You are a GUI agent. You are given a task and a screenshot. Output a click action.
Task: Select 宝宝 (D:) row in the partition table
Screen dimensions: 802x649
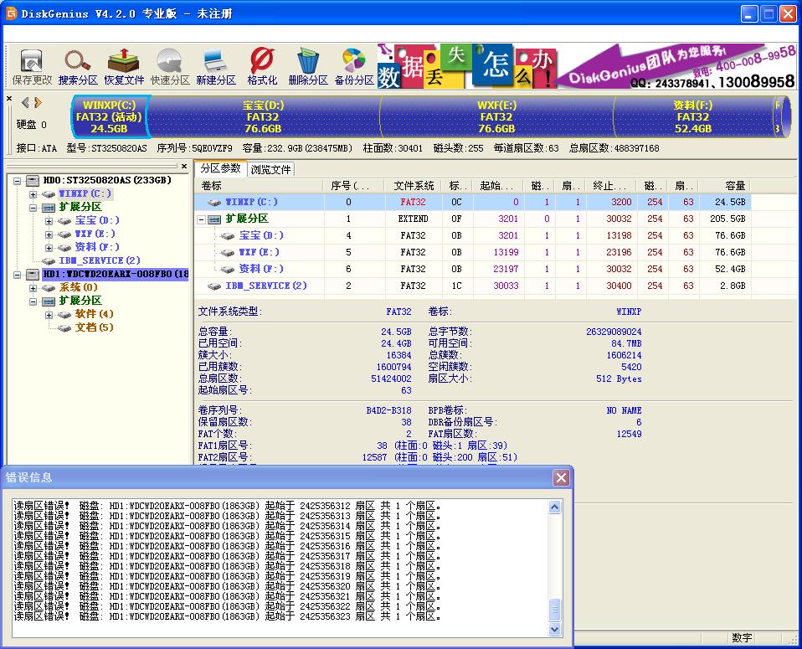[473, 235]
